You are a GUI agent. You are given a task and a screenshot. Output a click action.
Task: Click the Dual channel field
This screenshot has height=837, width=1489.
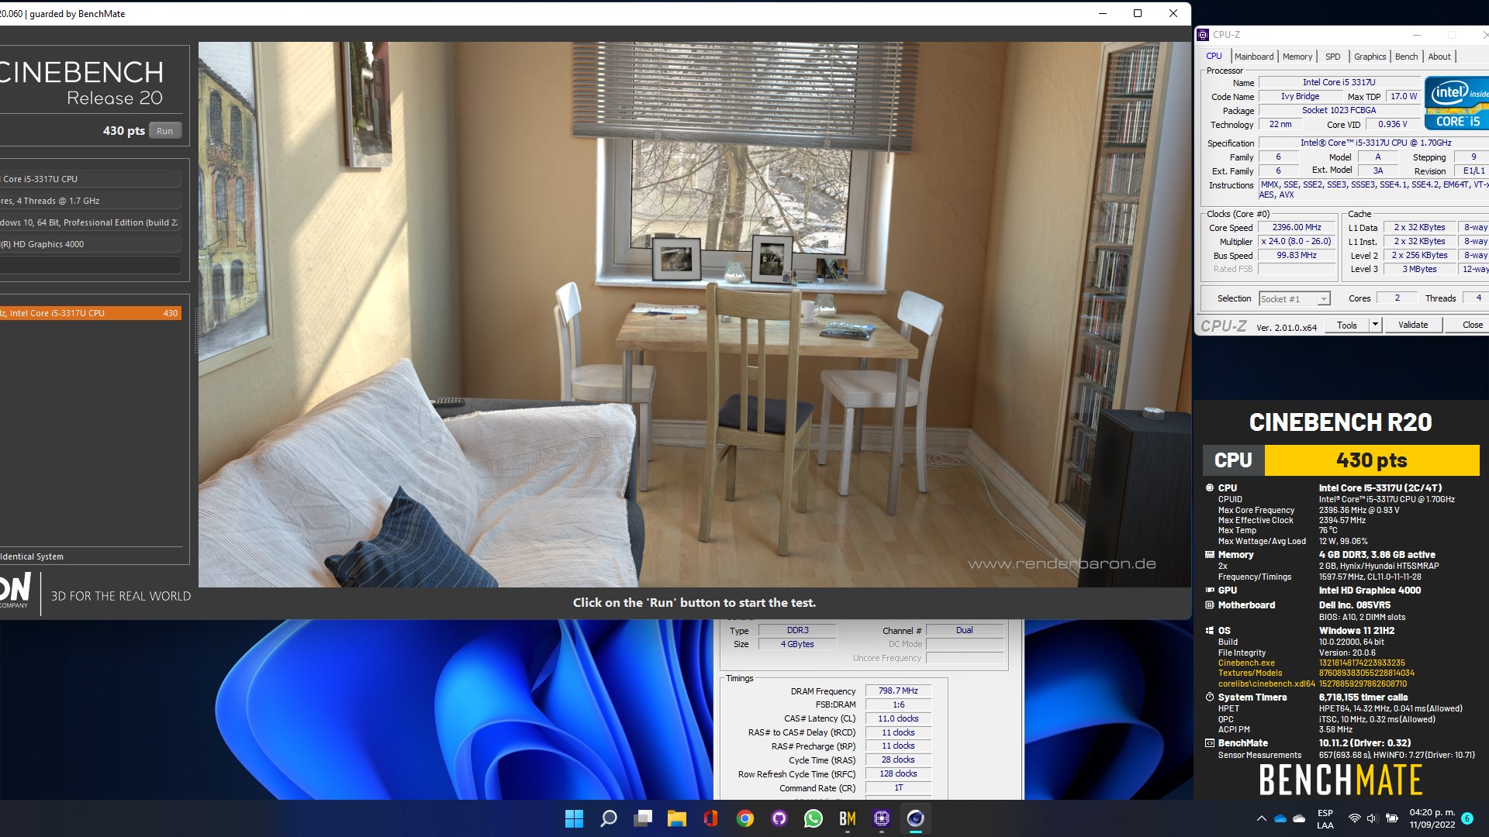[x=964, y=631]
